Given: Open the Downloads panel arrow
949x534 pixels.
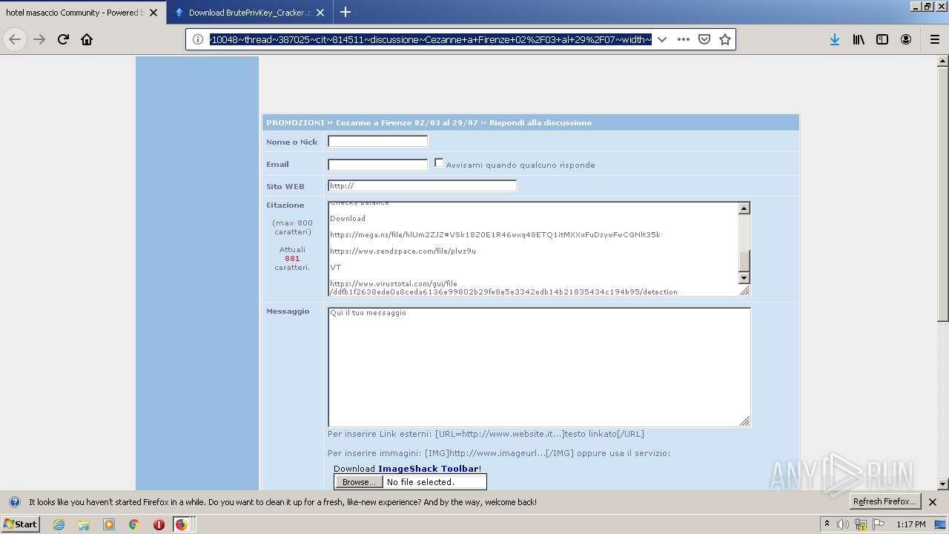Looking at the screenshot, I should [x=835, y=39].
